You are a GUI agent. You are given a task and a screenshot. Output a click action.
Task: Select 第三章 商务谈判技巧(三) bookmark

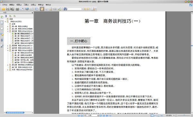[24, 38]
